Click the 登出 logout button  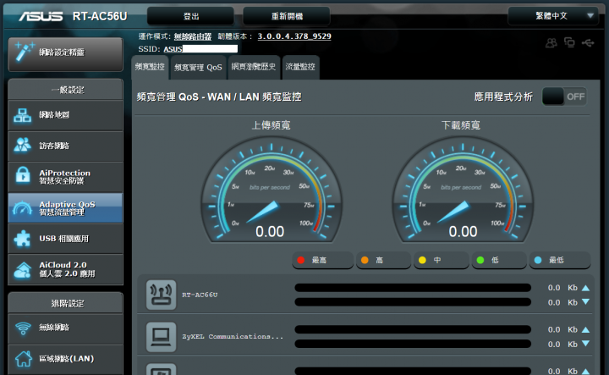pos(190,16)
